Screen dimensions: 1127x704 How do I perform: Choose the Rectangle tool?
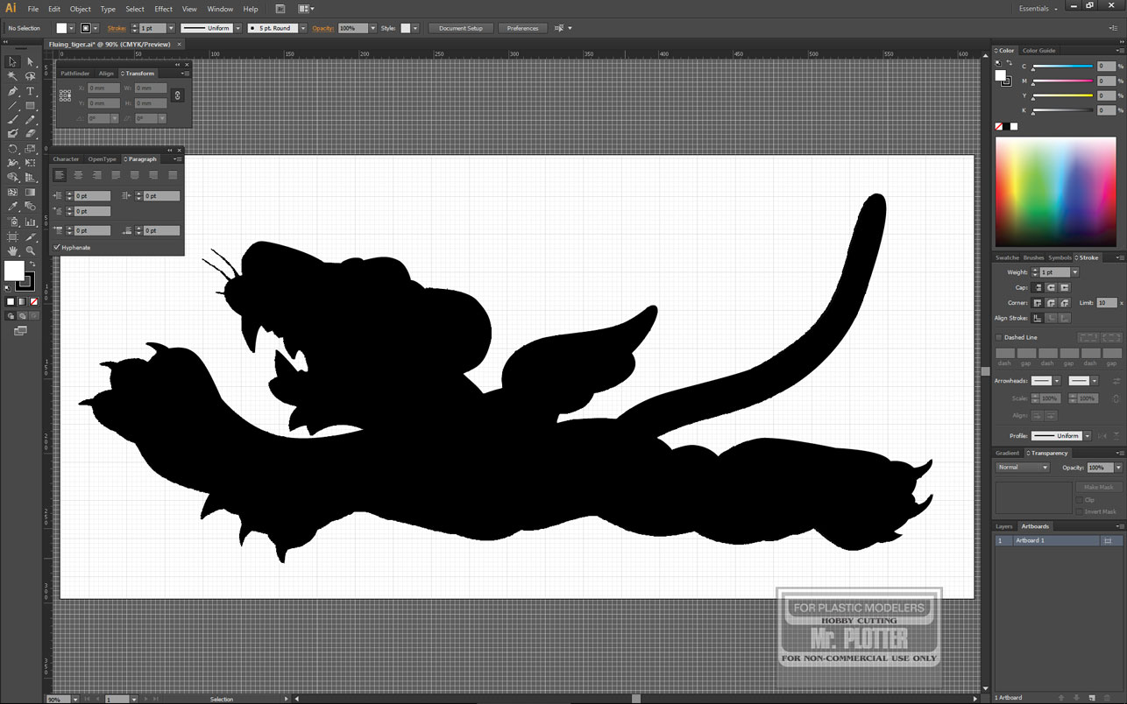tap(30, 105)
